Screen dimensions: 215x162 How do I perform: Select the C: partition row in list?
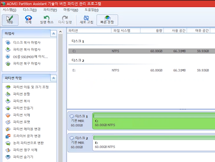(x=142, y=51)
